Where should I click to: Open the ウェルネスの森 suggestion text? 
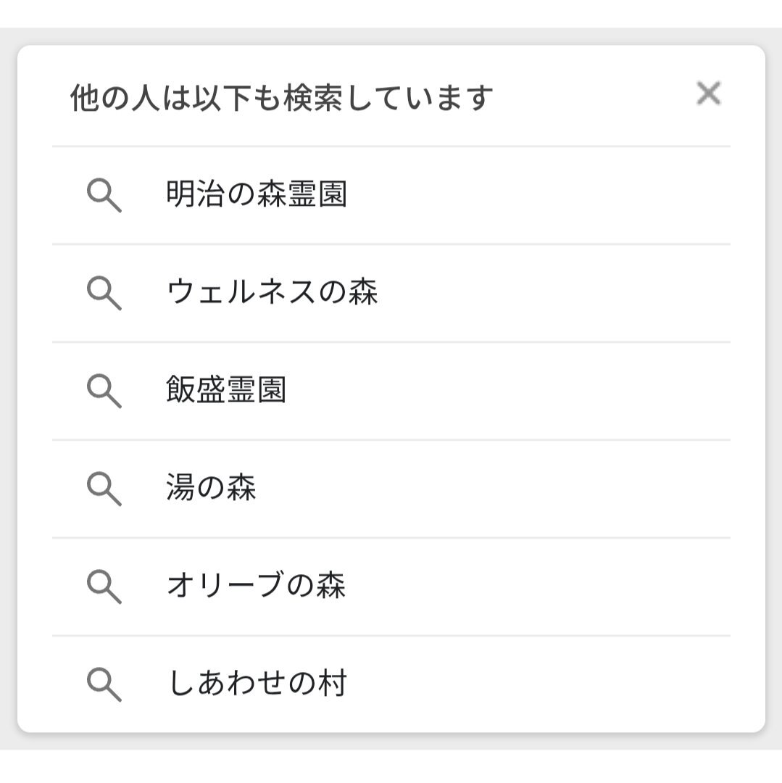[x=272, y=291]
